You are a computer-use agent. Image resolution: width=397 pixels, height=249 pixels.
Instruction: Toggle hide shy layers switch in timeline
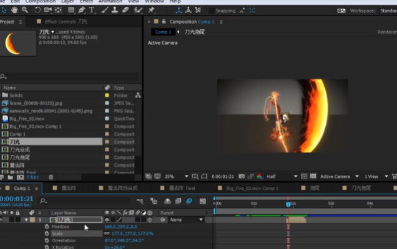pos(167,201)
